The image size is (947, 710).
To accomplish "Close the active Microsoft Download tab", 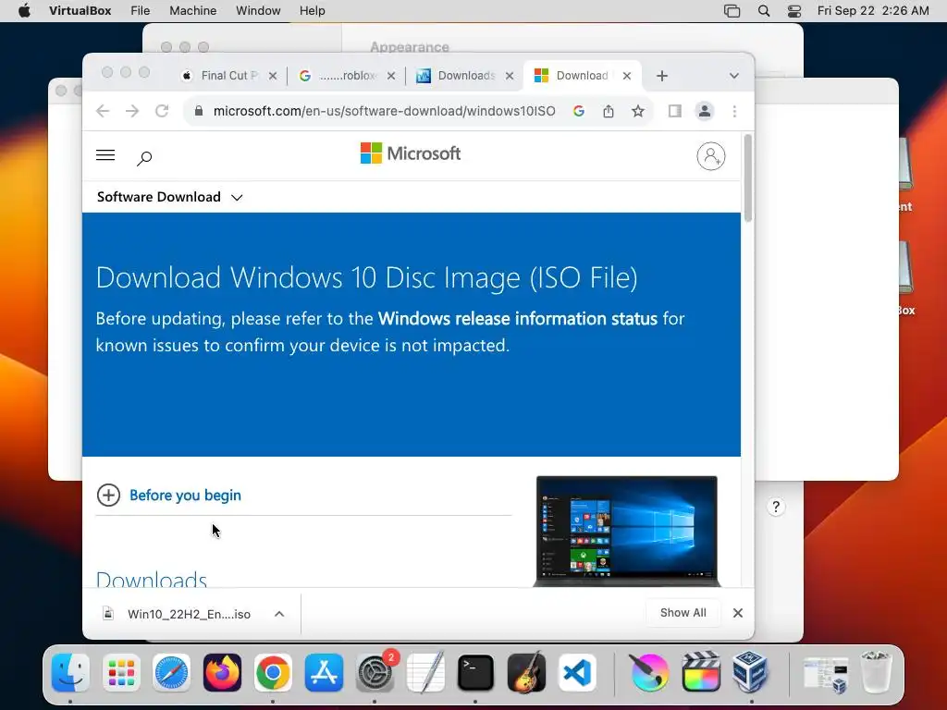I will (x=627, y=76).
